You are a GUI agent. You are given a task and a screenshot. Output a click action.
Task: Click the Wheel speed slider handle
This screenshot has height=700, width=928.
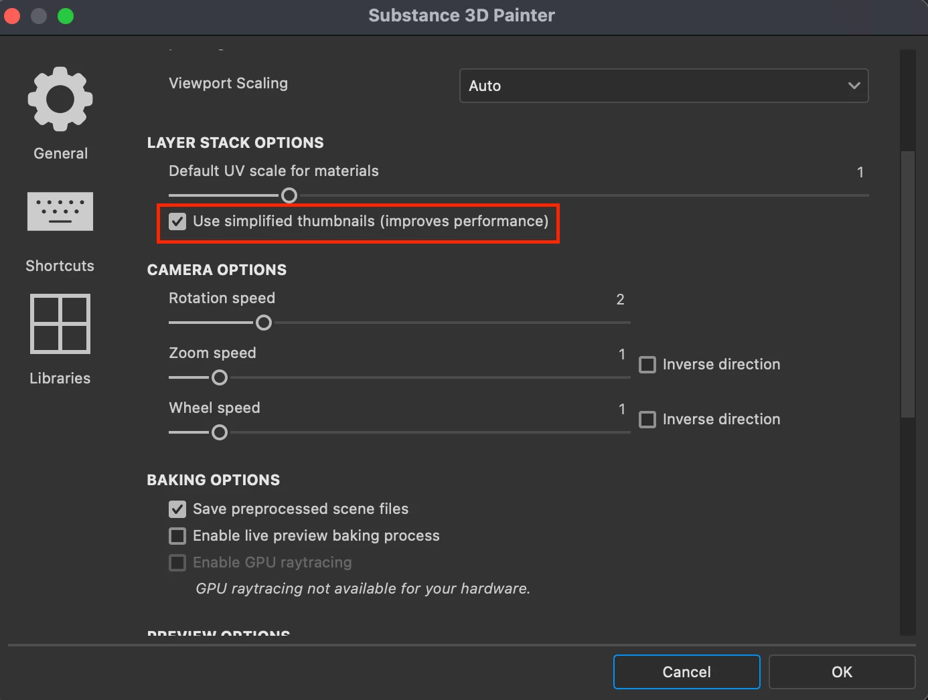point(220,432)
